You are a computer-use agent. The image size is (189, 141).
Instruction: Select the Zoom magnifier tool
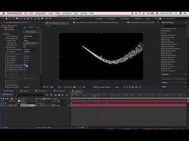click(9, 18)
